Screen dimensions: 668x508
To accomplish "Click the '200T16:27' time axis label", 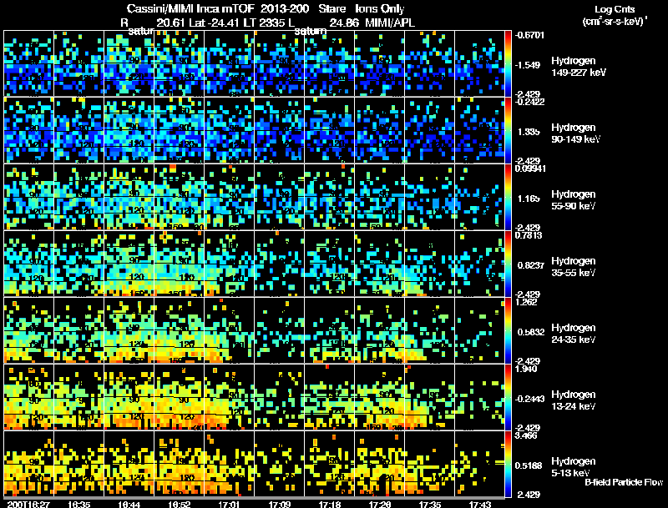I will click(28, 504).
